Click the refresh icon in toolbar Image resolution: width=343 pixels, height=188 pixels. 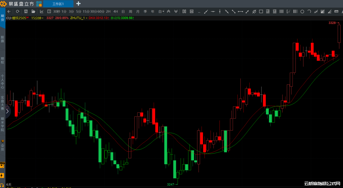click(x=17, y=11)
